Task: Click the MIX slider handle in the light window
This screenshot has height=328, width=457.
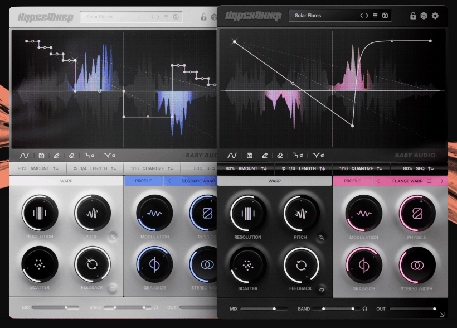Action: [x=66, y=307]
